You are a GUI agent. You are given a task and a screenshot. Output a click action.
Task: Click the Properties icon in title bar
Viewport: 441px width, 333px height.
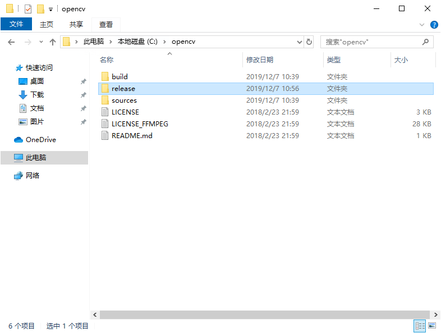28,9
